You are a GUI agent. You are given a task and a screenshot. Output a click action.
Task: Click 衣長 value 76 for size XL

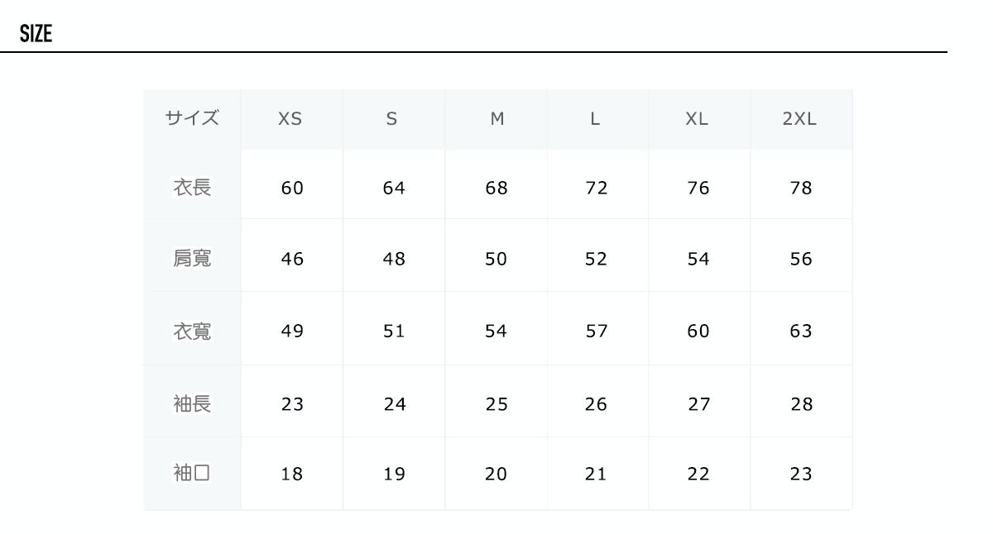(698, 188)
